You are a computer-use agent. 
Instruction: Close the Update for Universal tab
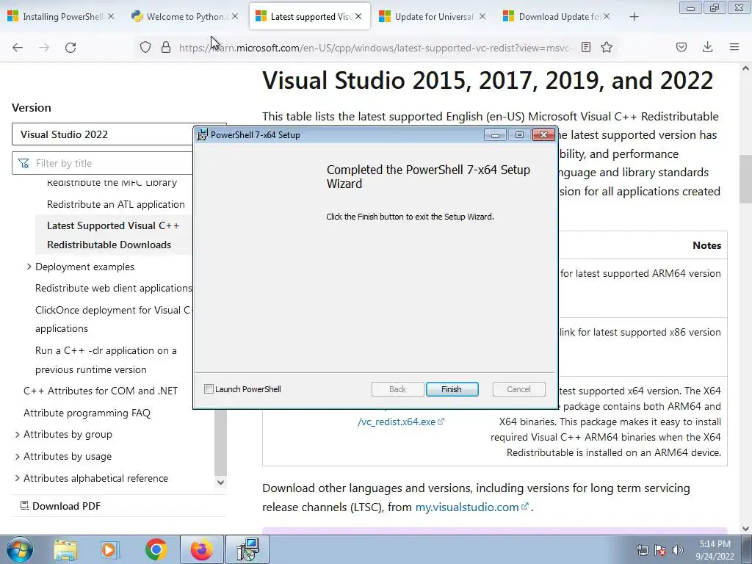[482, 16]
